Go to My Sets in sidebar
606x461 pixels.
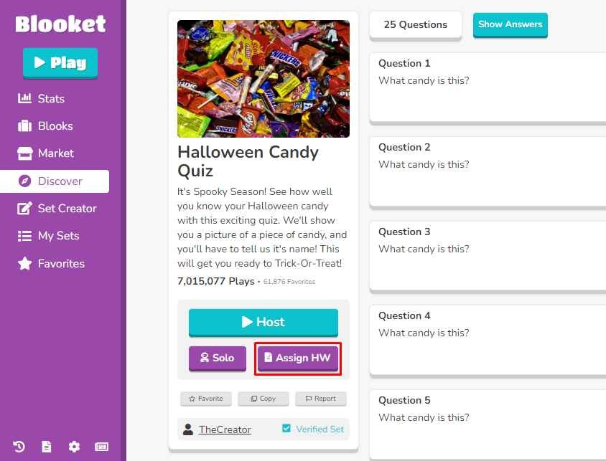click(x=58, y=236)
